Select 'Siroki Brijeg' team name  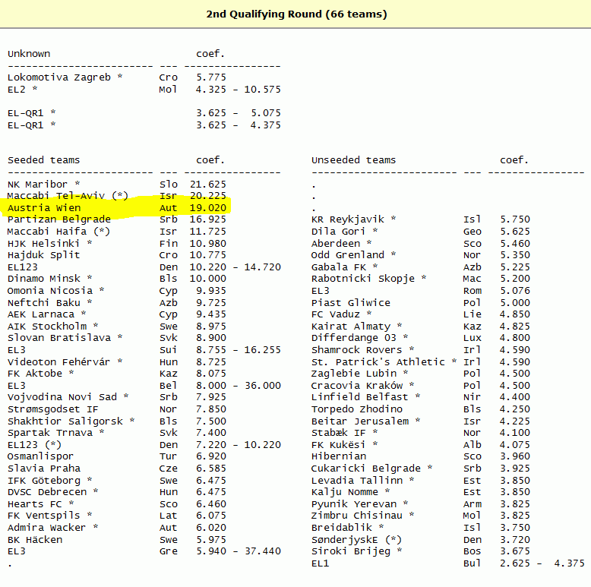click(351, 551)
